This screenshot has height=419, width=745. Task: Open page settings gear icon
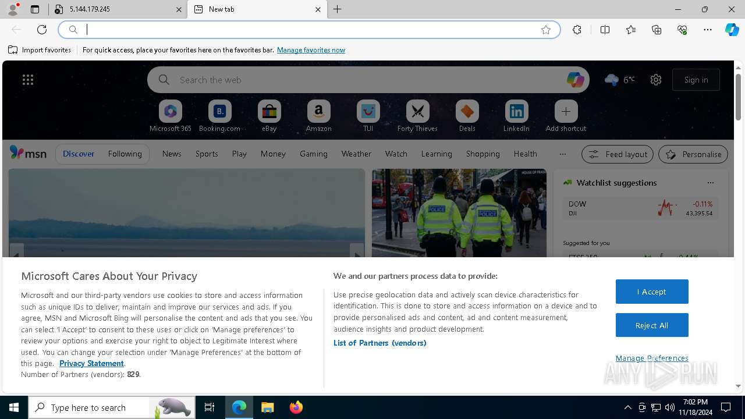pos(656,80)
